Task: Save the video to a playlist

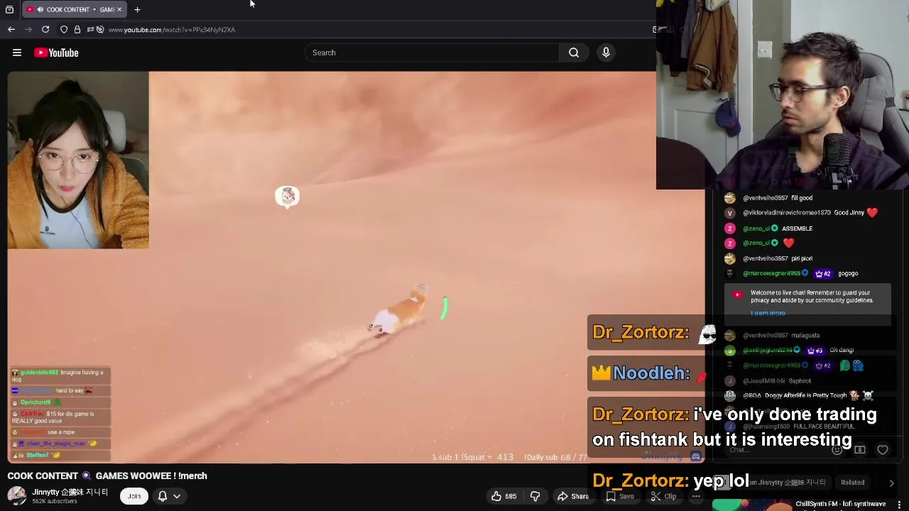Action: tap(620, 496)
